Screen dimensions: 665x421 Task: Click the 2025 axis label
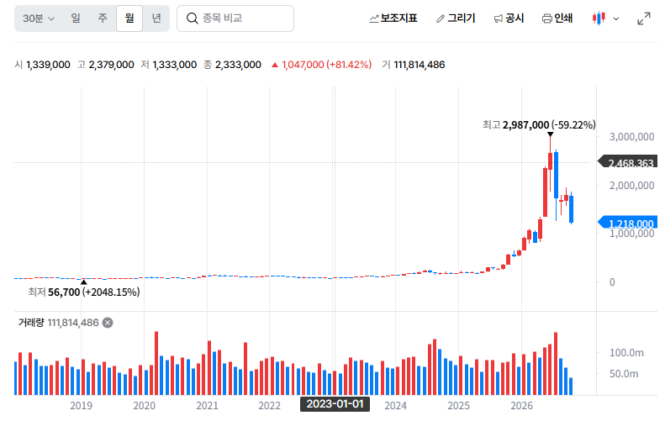(458, 406)
